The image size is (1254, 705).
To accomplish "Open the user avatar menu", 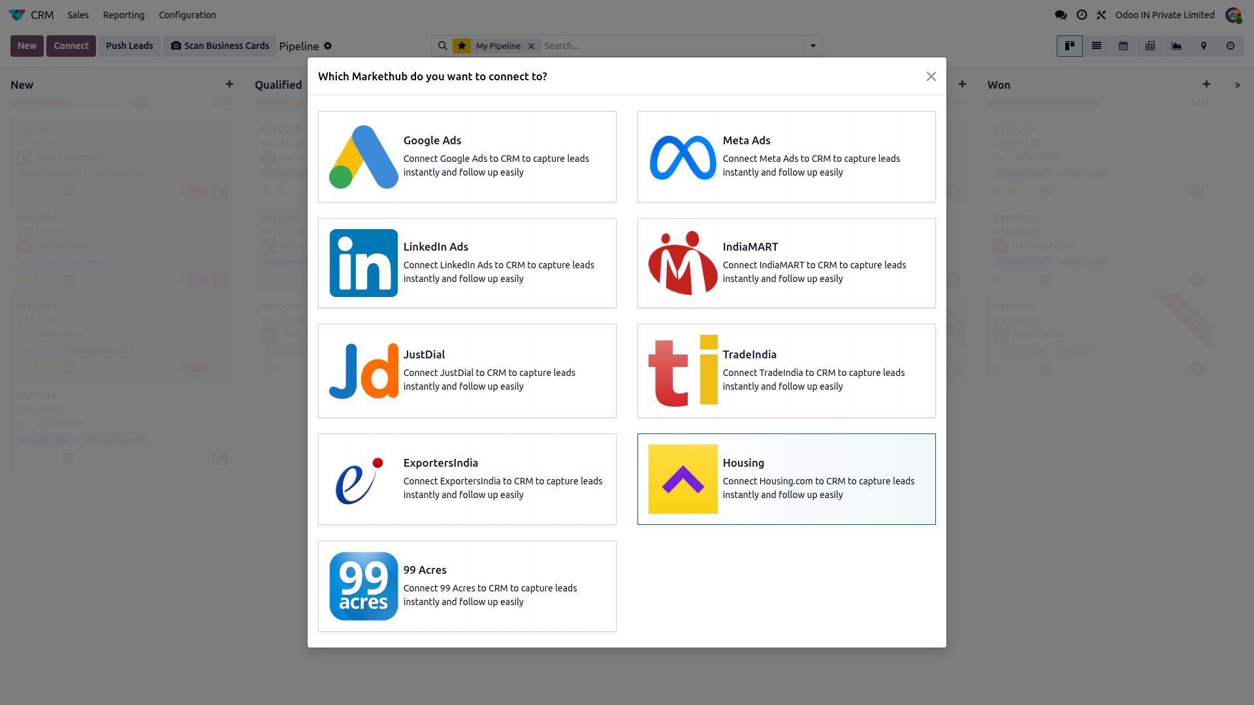I will 1233,15.
